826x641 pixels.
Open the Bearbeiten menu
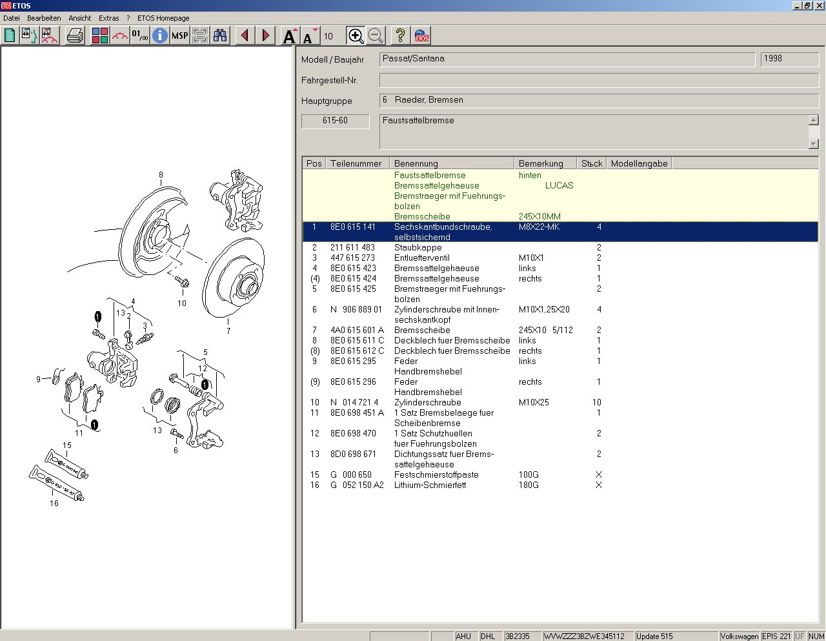(x=44, y=18)
